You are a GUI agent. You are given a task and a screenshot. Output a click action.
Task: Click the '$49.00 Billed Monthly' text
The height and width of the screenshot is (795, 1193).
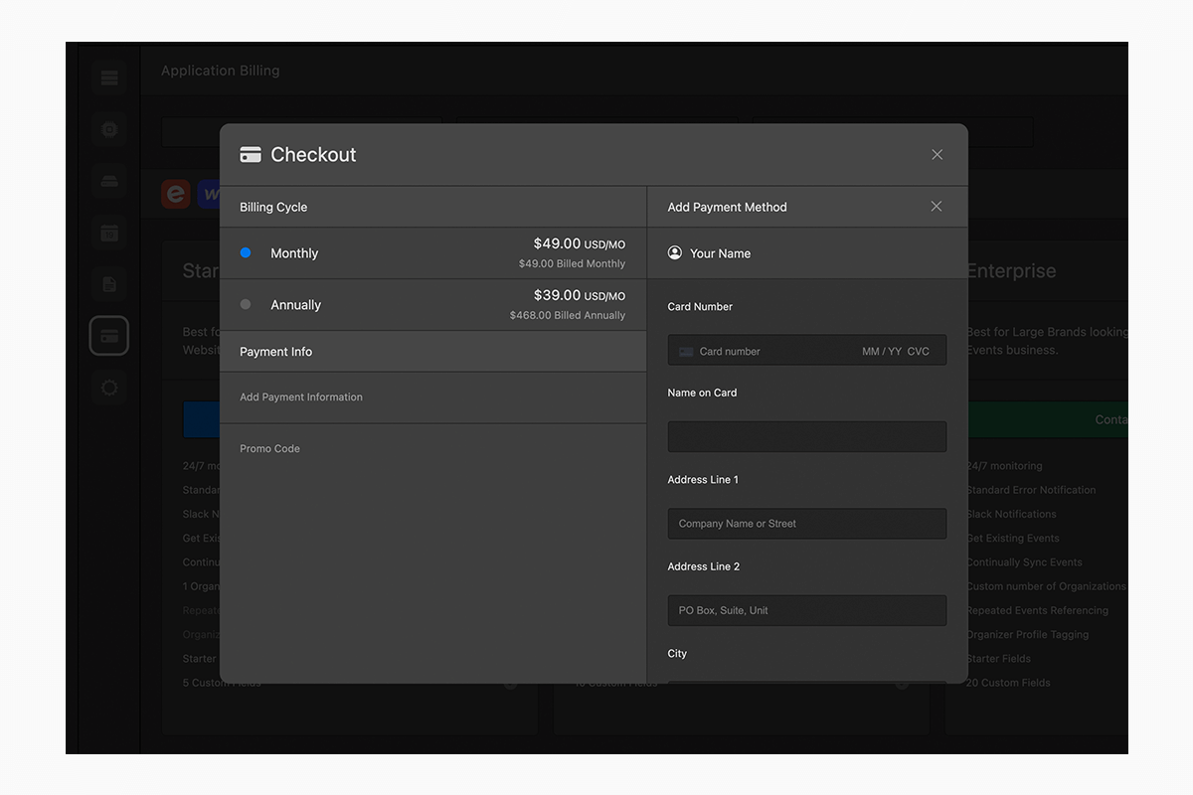[x=573, y=264]
